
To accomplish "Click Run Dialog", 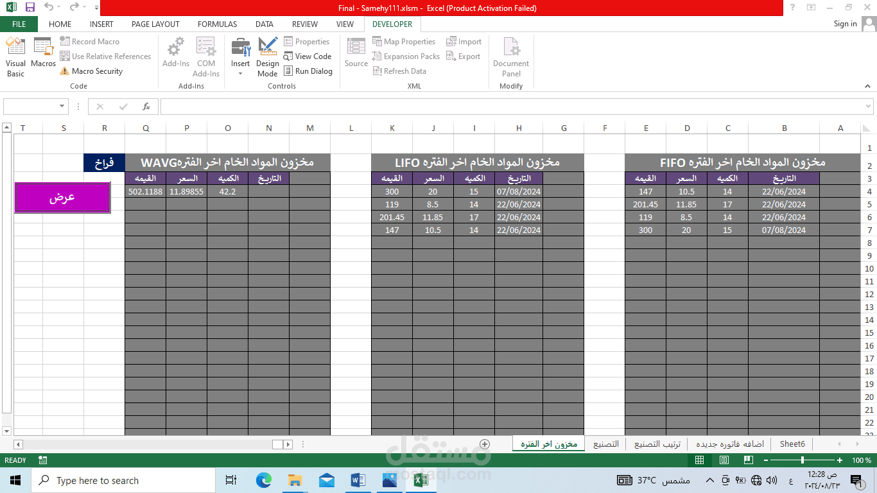I will [x=308, y=71].
